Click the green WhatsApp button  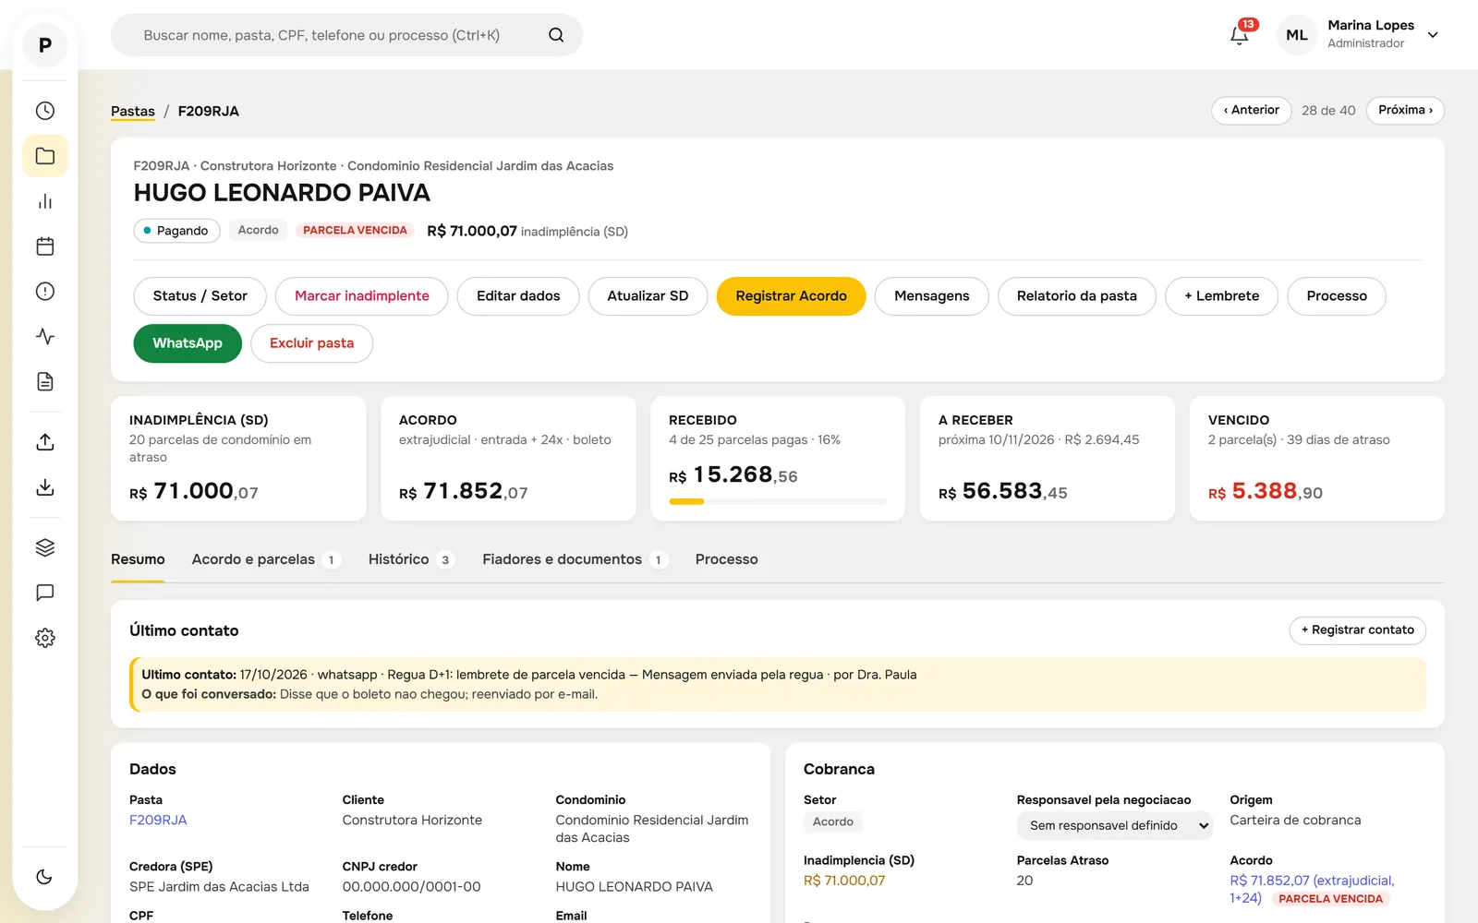coord(188,343)
